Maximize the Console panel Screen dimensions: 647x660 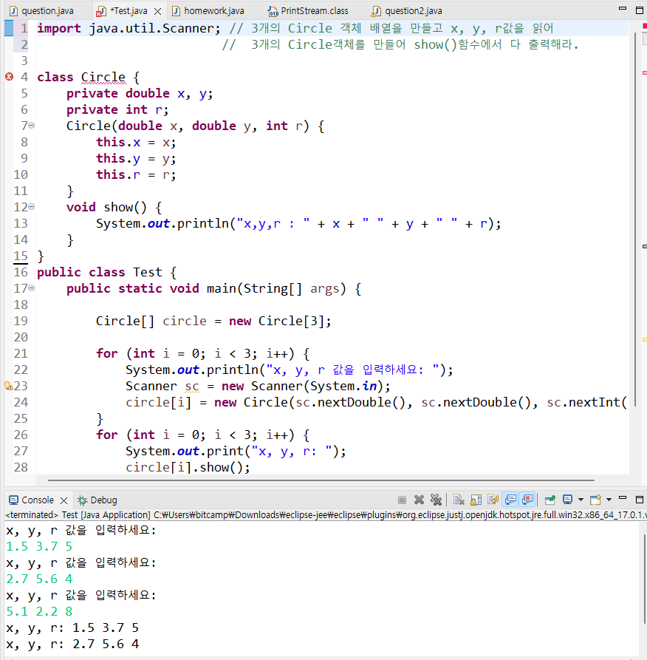[x=640, y=500]
